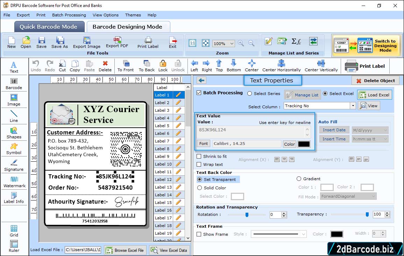Open the View Options menu
This screenshot has width=404, height=256.
pos(106,15)
